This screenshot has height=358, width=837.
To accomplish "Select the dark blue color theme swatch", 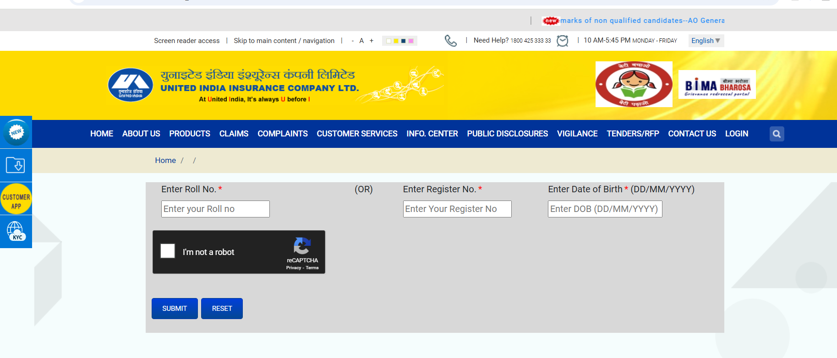I will point(403,41).
